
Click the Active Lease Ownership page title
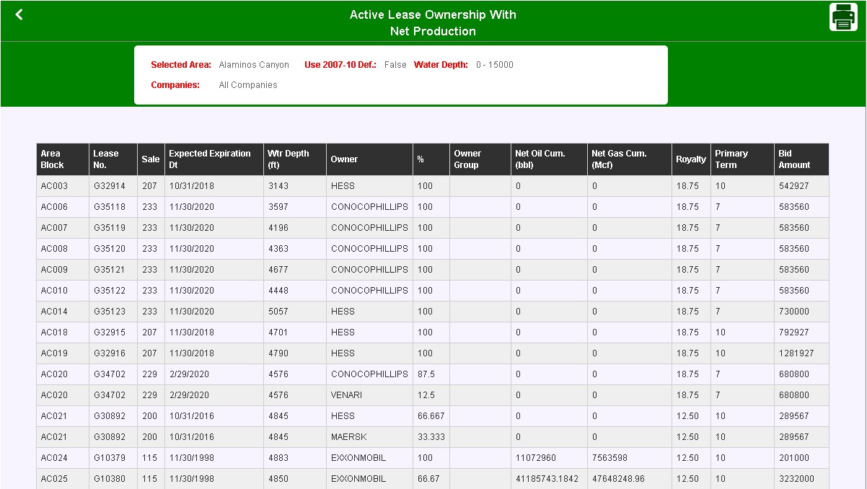tap(433, 22)
